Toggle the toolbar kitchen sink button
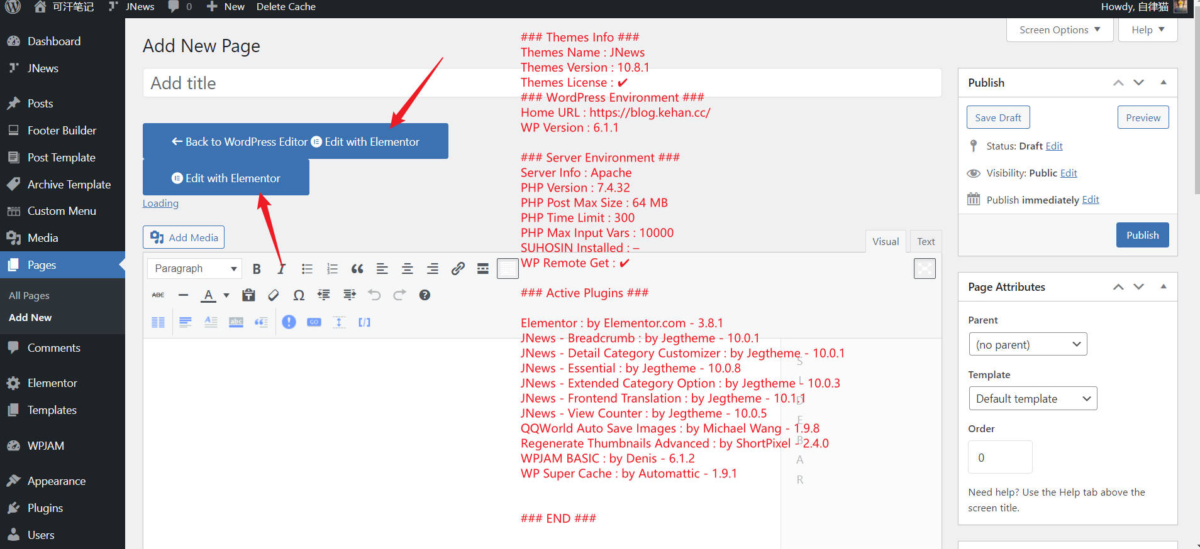Viewport: 1200px width, 549px height. click(x=508, y=269)
